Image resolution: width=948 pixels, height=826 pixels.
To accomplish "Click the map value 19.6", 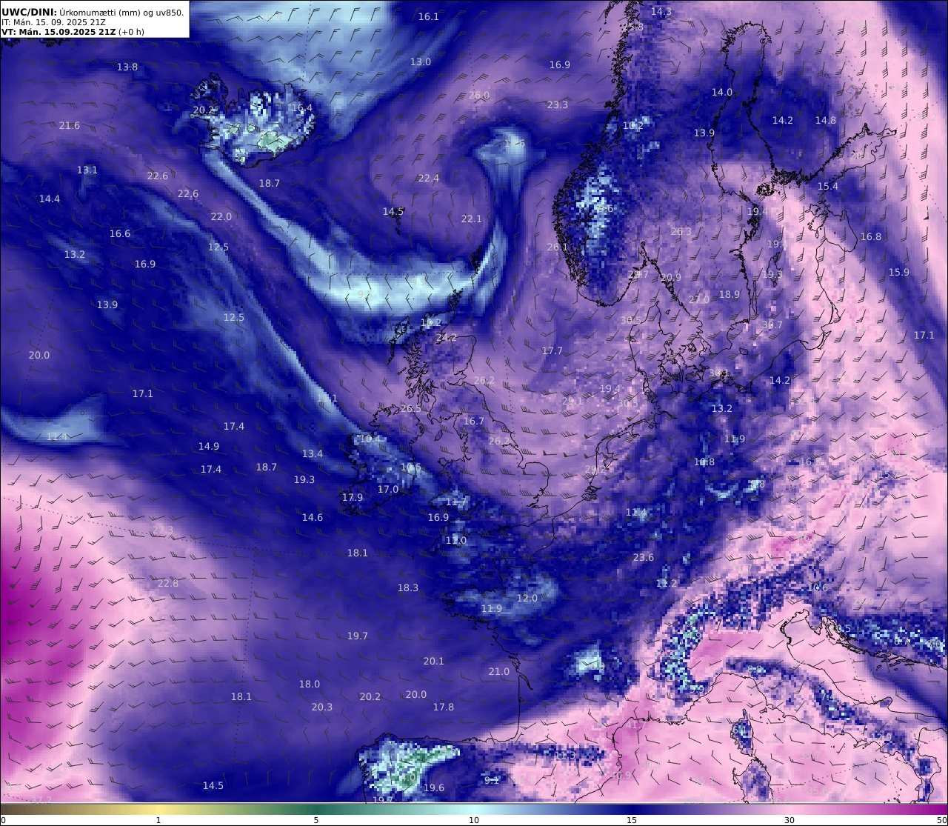I will pyautogui.click(x=434, y=787).
